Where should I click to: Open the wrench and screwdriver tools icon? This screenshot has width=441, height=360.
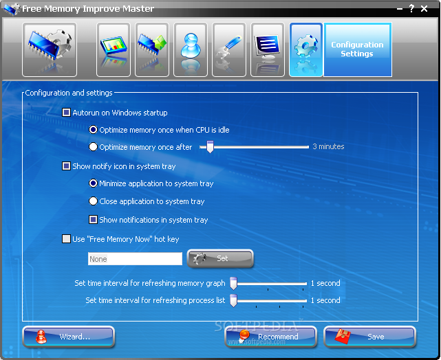point(229,49)
